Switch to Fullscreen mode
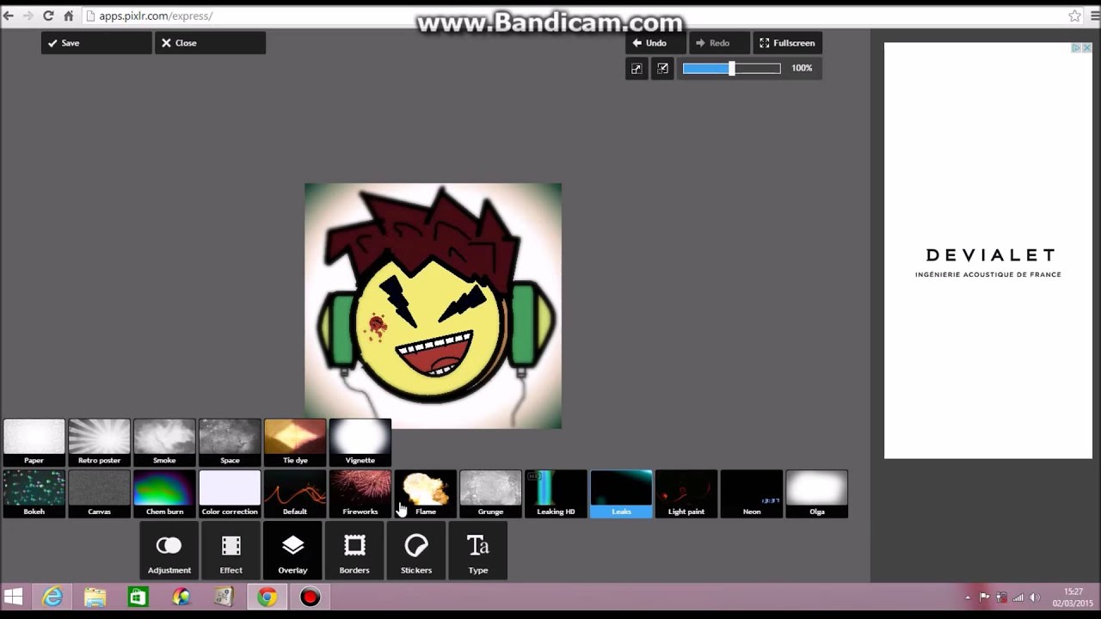This screenshot has height=619, width=1101. 788,43
